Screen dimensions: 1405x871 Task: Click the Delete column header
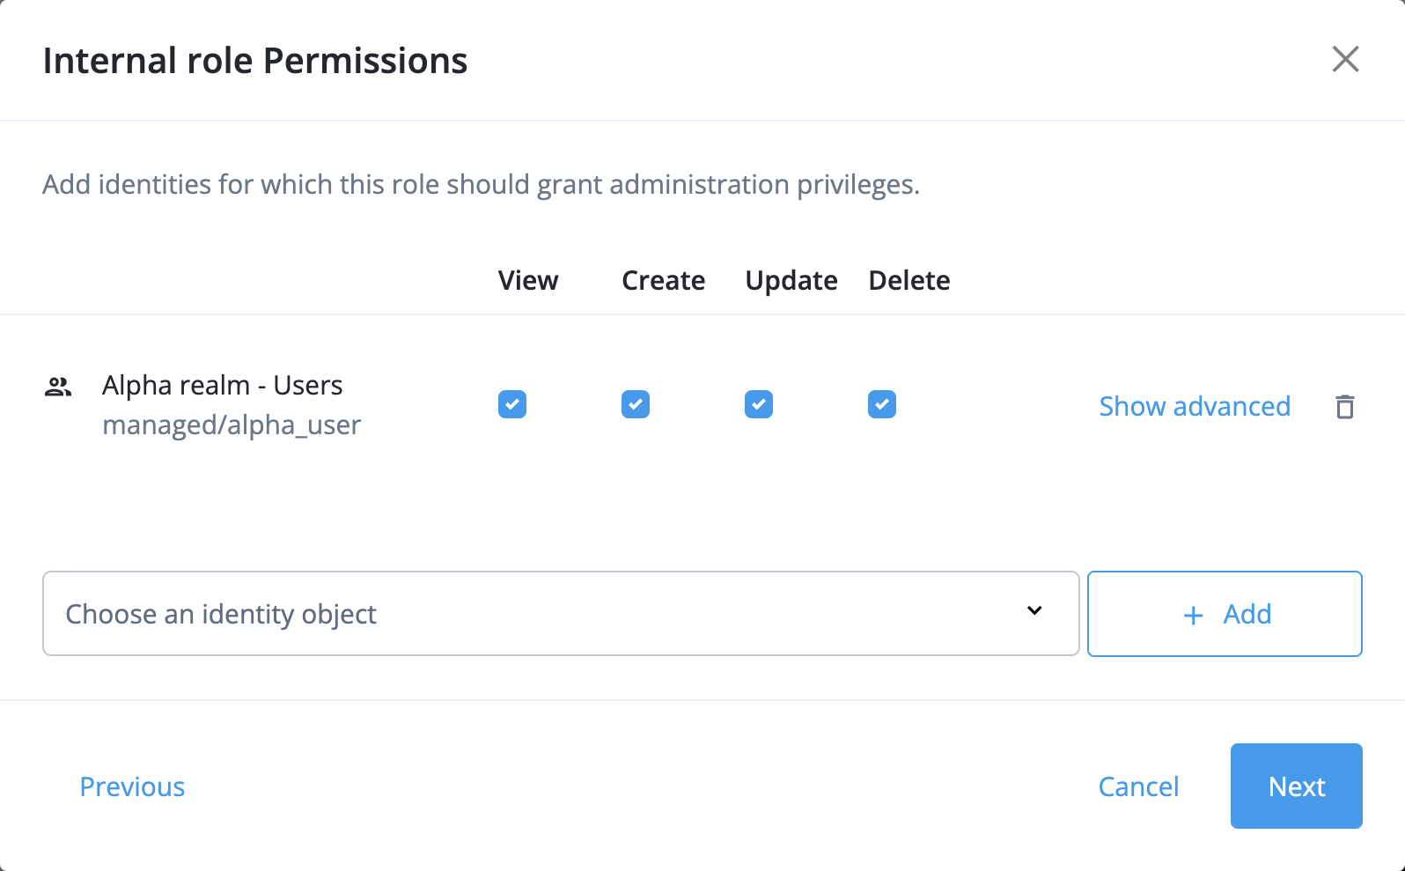click(908, 280)
